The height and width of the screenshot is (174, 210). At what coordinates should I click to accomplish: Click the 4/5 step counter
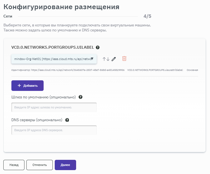coord(147,16)
